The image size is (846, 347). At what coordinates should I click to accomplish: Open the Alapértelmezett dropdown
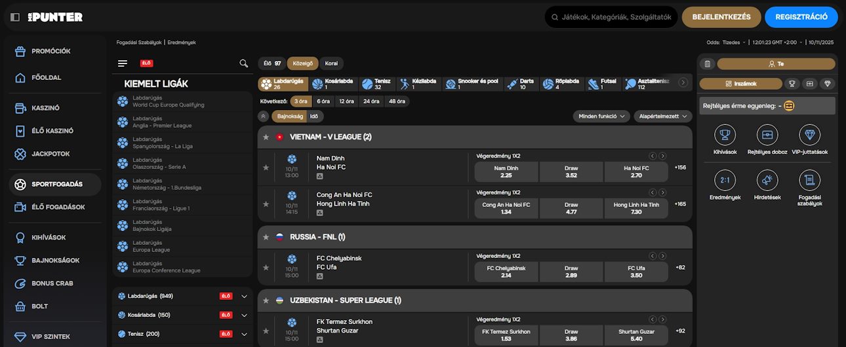(x=662, y=116)
